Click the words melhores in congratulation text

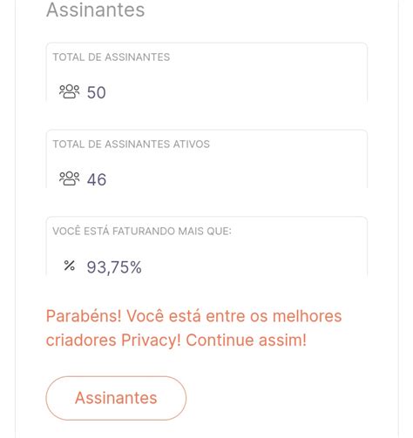(x=307, y=316)
